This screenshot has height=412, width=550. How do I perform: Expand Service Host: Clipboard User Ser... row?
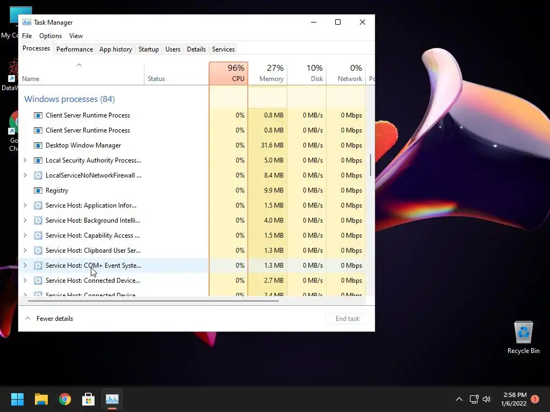pyautogui.click(x=25, y=251)
